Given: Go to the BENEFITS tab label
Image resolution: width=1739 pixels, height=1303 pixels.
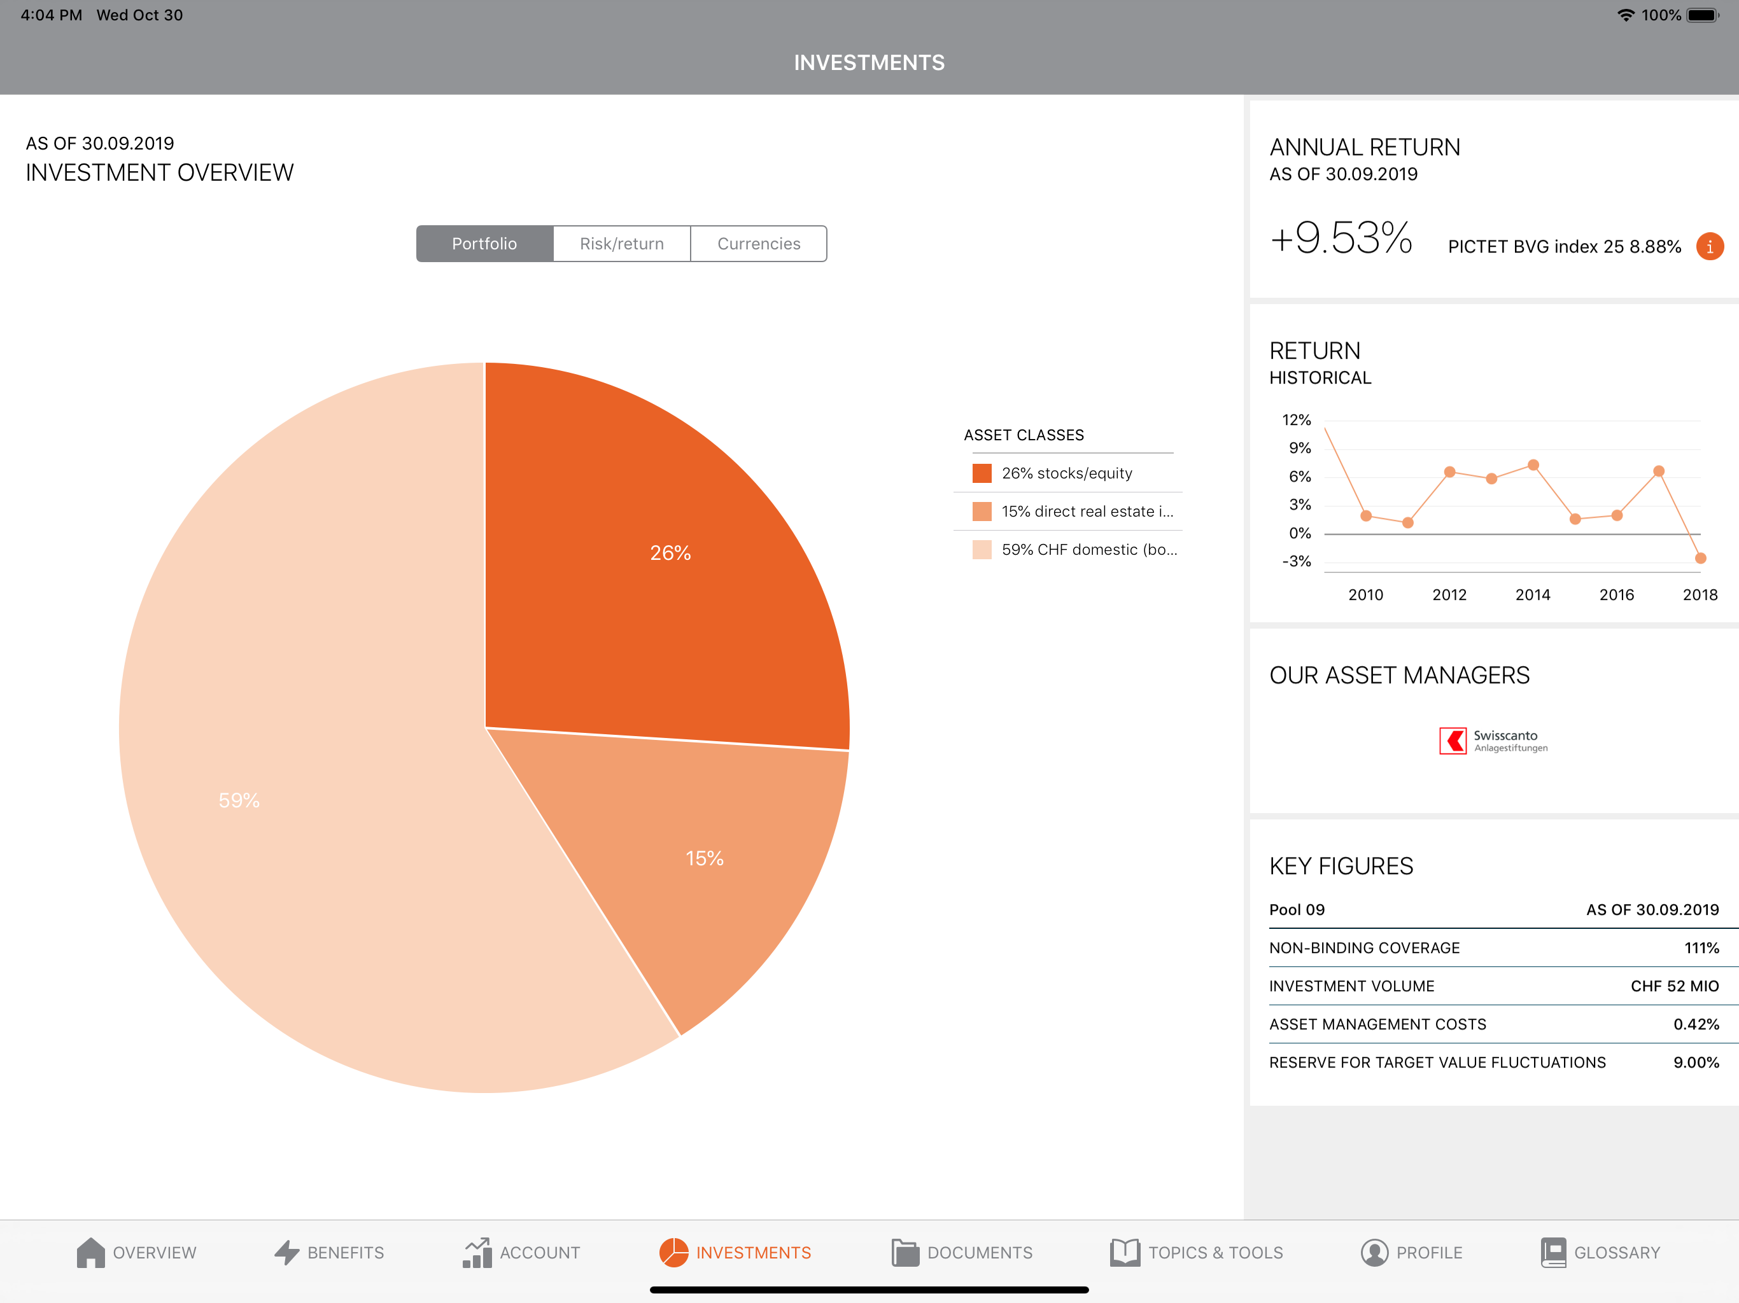Looking at the screenshot, I should click(x=346, y=1253).
